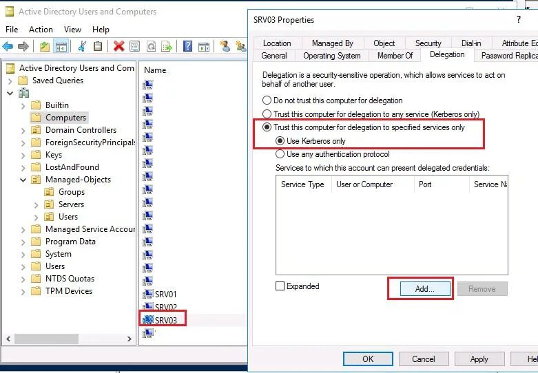Click the Domain Controllers OU icon
The height and width of the screenshot is (373, 538).
click(x=36, y=130)
